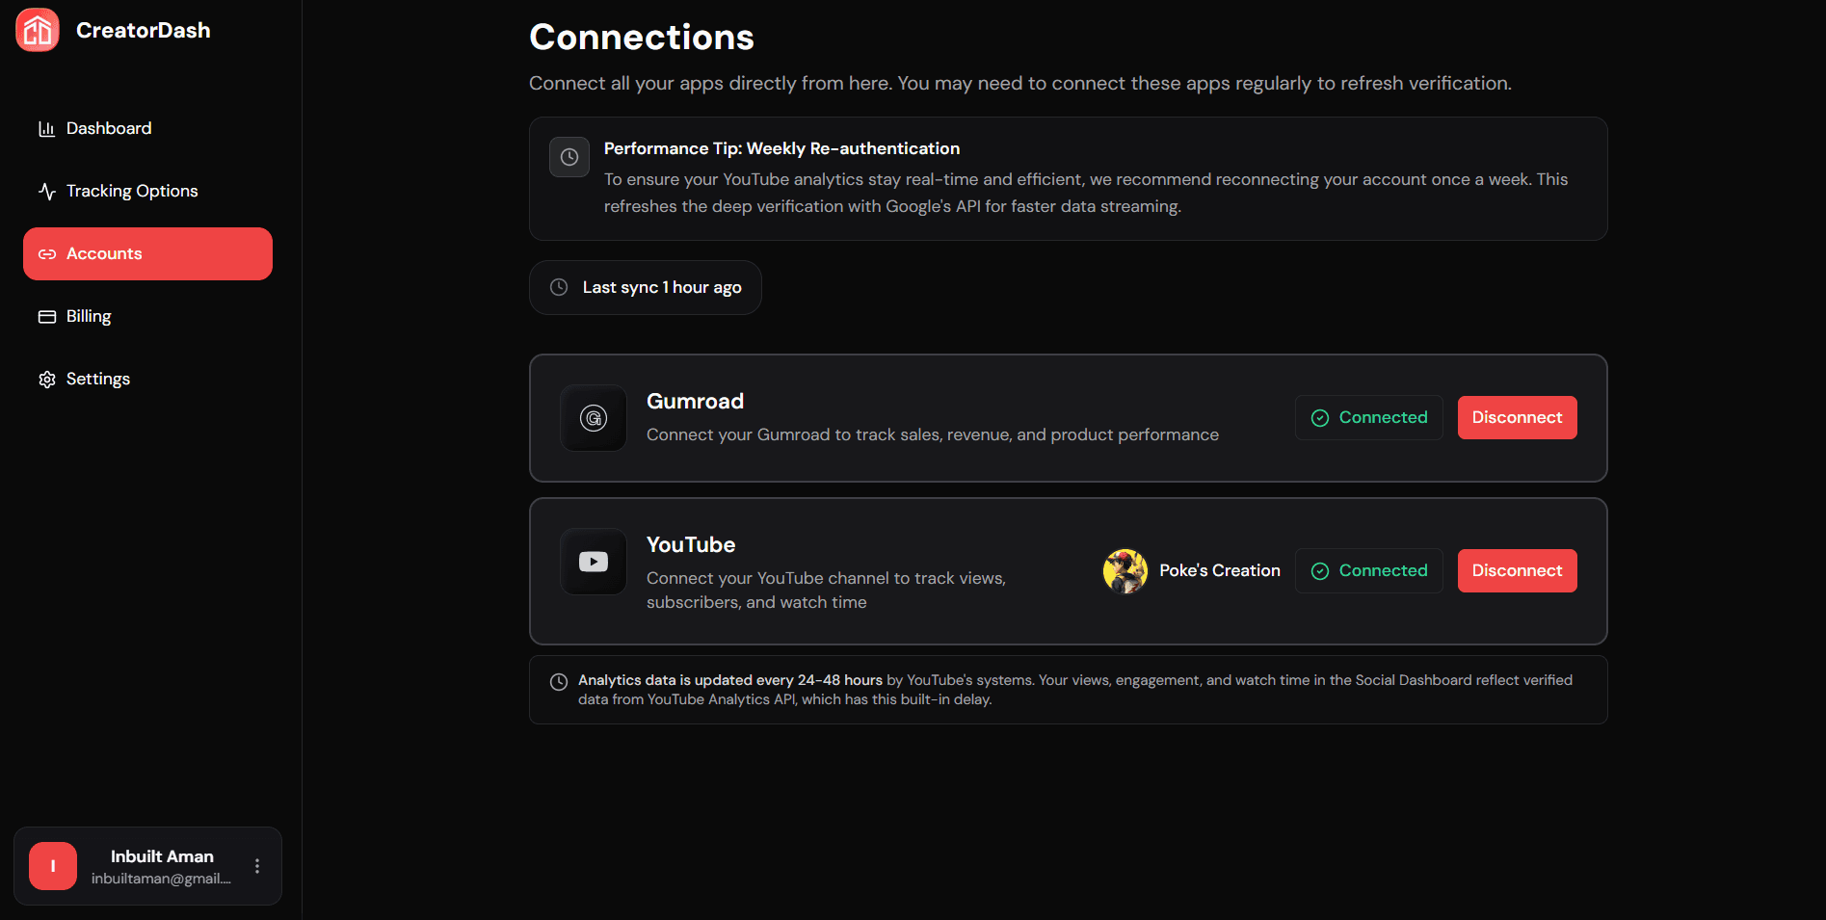Click the Tracking Options pulse icon

pyautogui.click(x=46, y=192)
